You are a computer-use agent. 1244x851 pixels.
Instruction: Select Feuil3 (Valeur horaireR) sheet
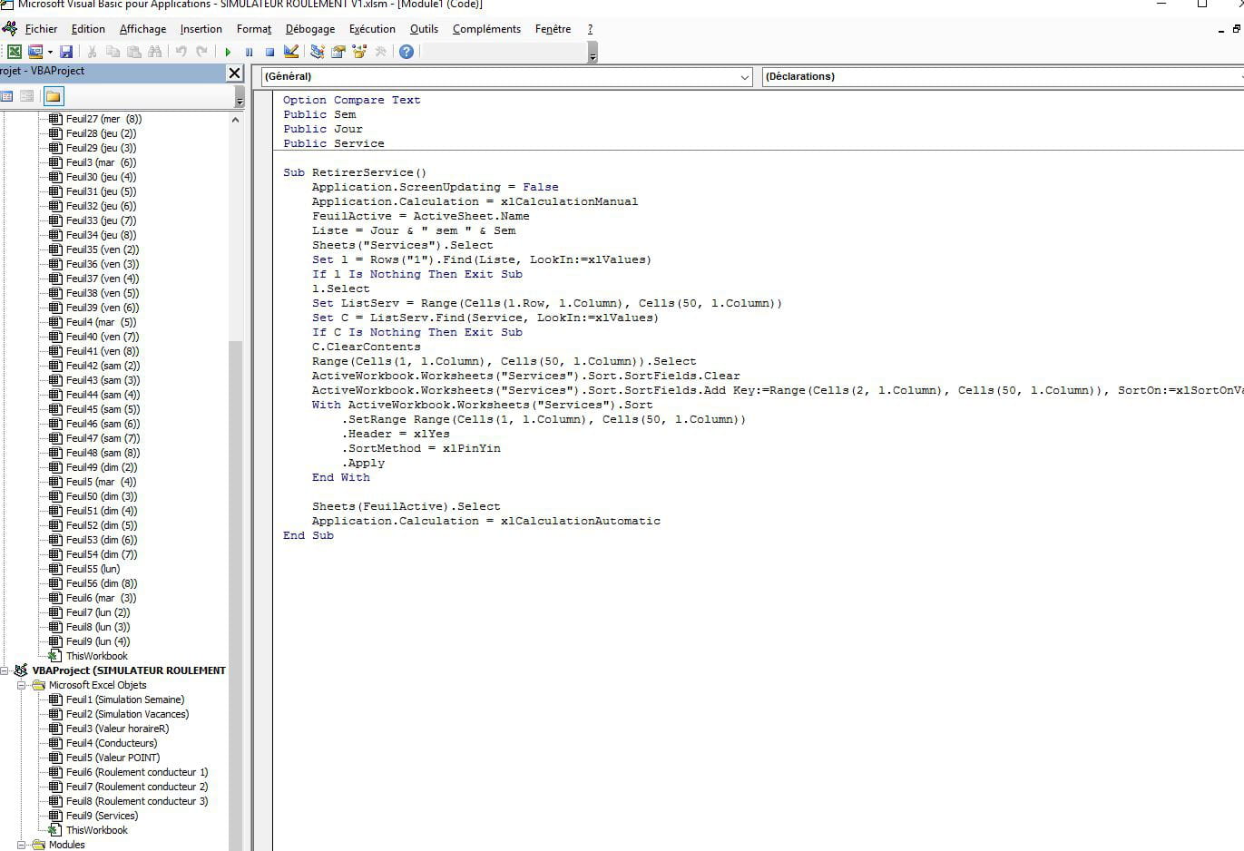[117, 729]
